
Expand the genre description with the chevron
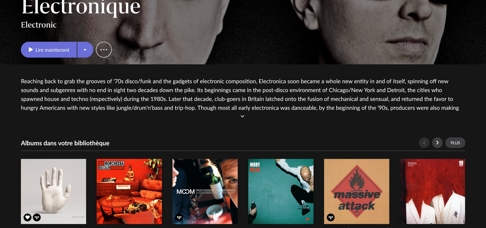242,116
